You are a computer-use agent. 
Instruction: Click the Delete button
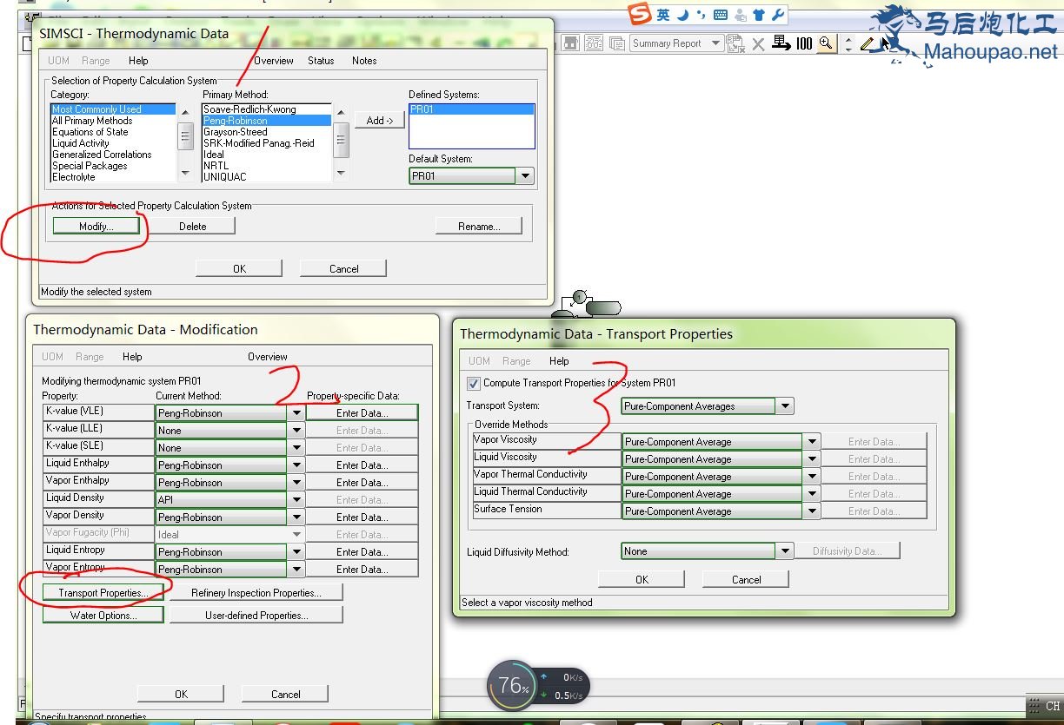(192, 227)
